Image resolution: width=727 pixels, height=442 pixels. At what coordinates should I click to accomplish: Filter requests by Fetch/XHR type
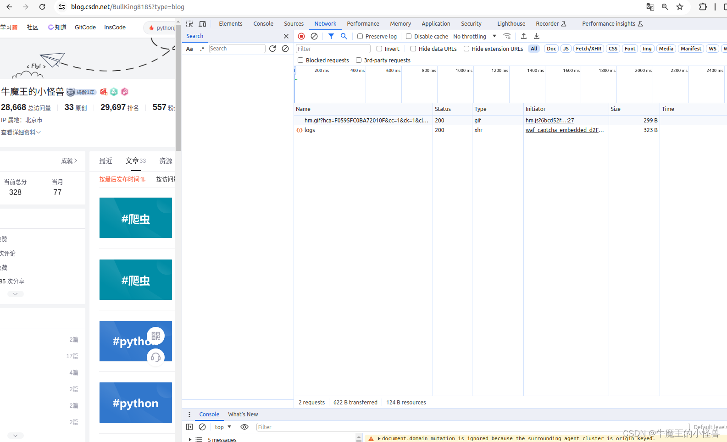click(588, 49)
